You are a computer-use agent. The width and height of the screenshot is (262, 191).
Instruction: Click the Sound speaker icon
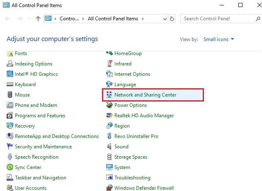[109, 147]
